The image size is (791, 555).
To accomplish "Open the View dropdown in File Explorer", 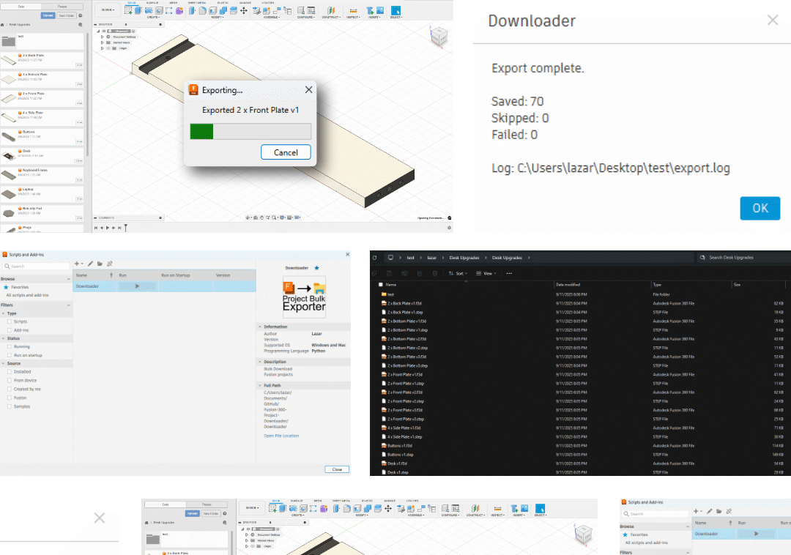I will pyautogui.click(x=486, y=273).
